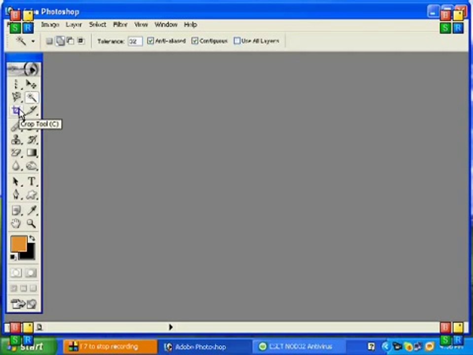Viewport: 473px width, 355px height.
Task: Select the Notes tool
Action: 16,210
